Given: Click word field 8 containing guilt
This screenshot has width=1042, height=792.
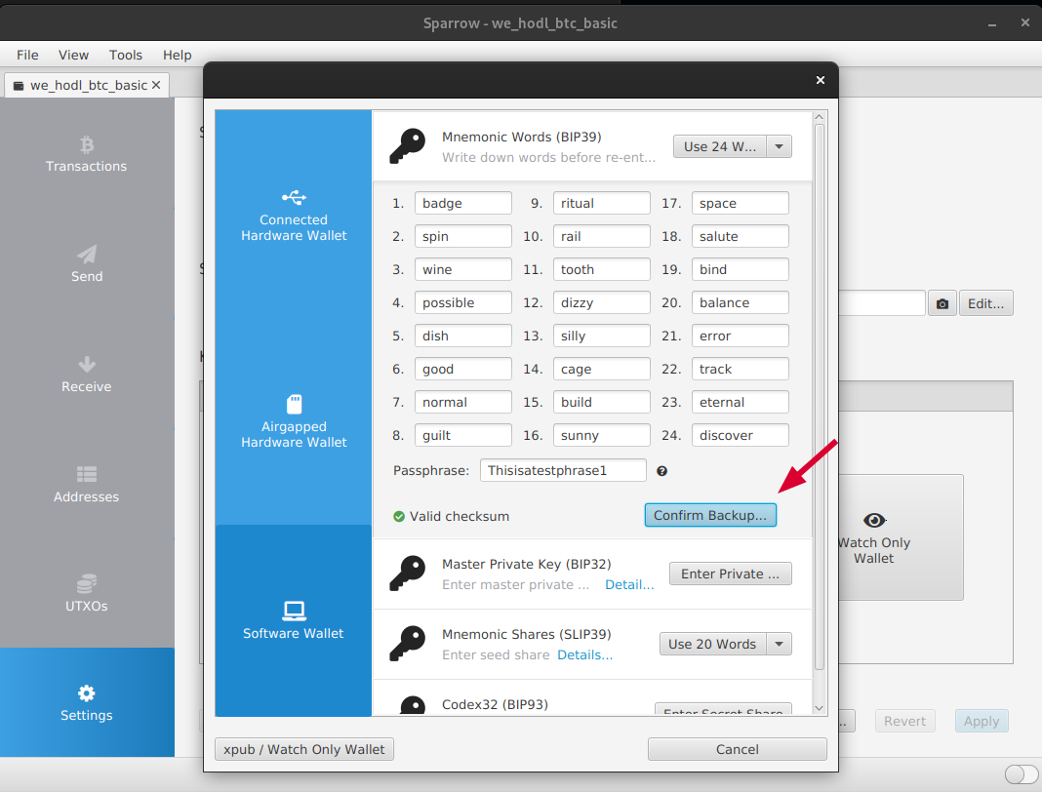Looking at the screenshot, I should point(463,435).
